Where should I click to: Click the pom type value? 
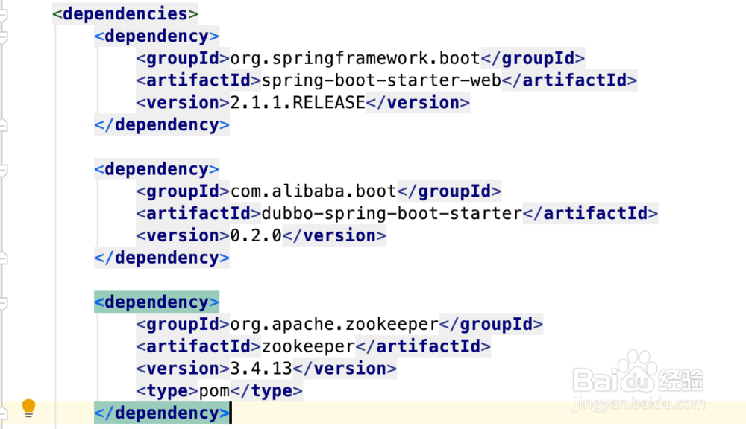pos(214,391)
